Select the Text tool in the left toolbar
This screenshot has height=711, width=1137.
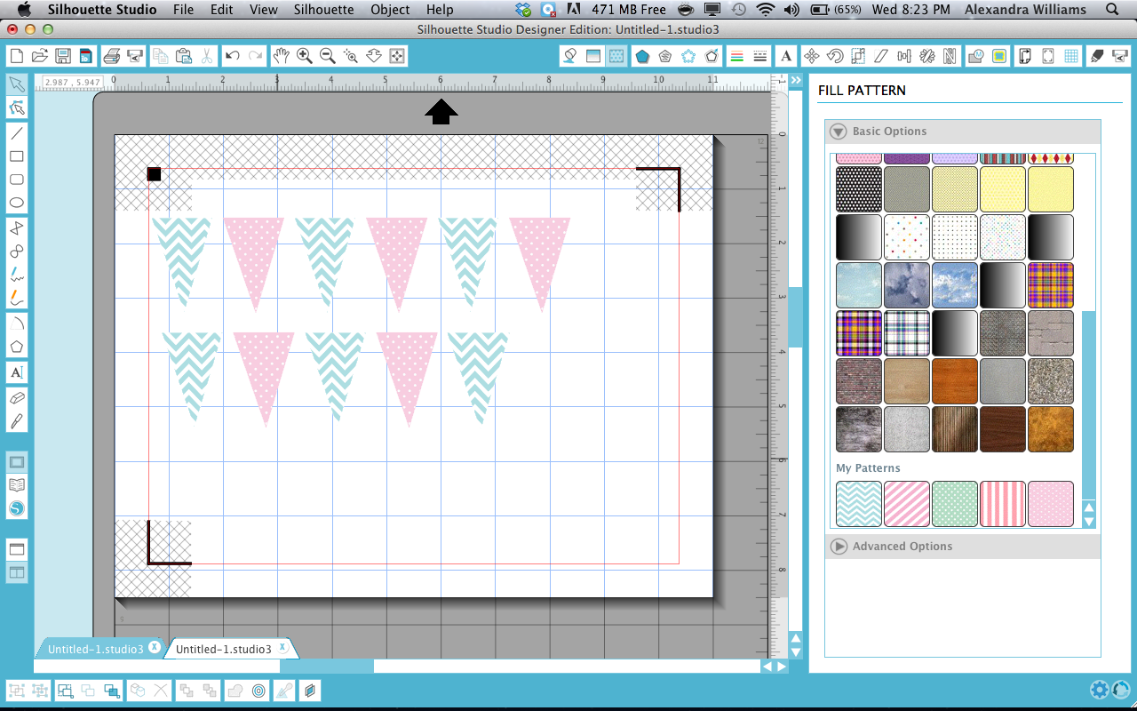(16, 372)
